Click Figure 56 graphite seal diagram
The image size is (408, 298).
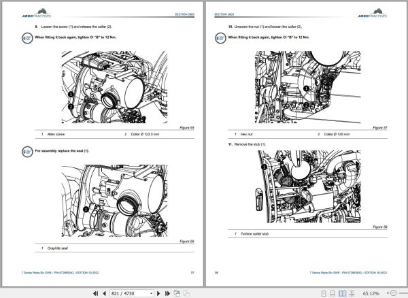(114, 201)
